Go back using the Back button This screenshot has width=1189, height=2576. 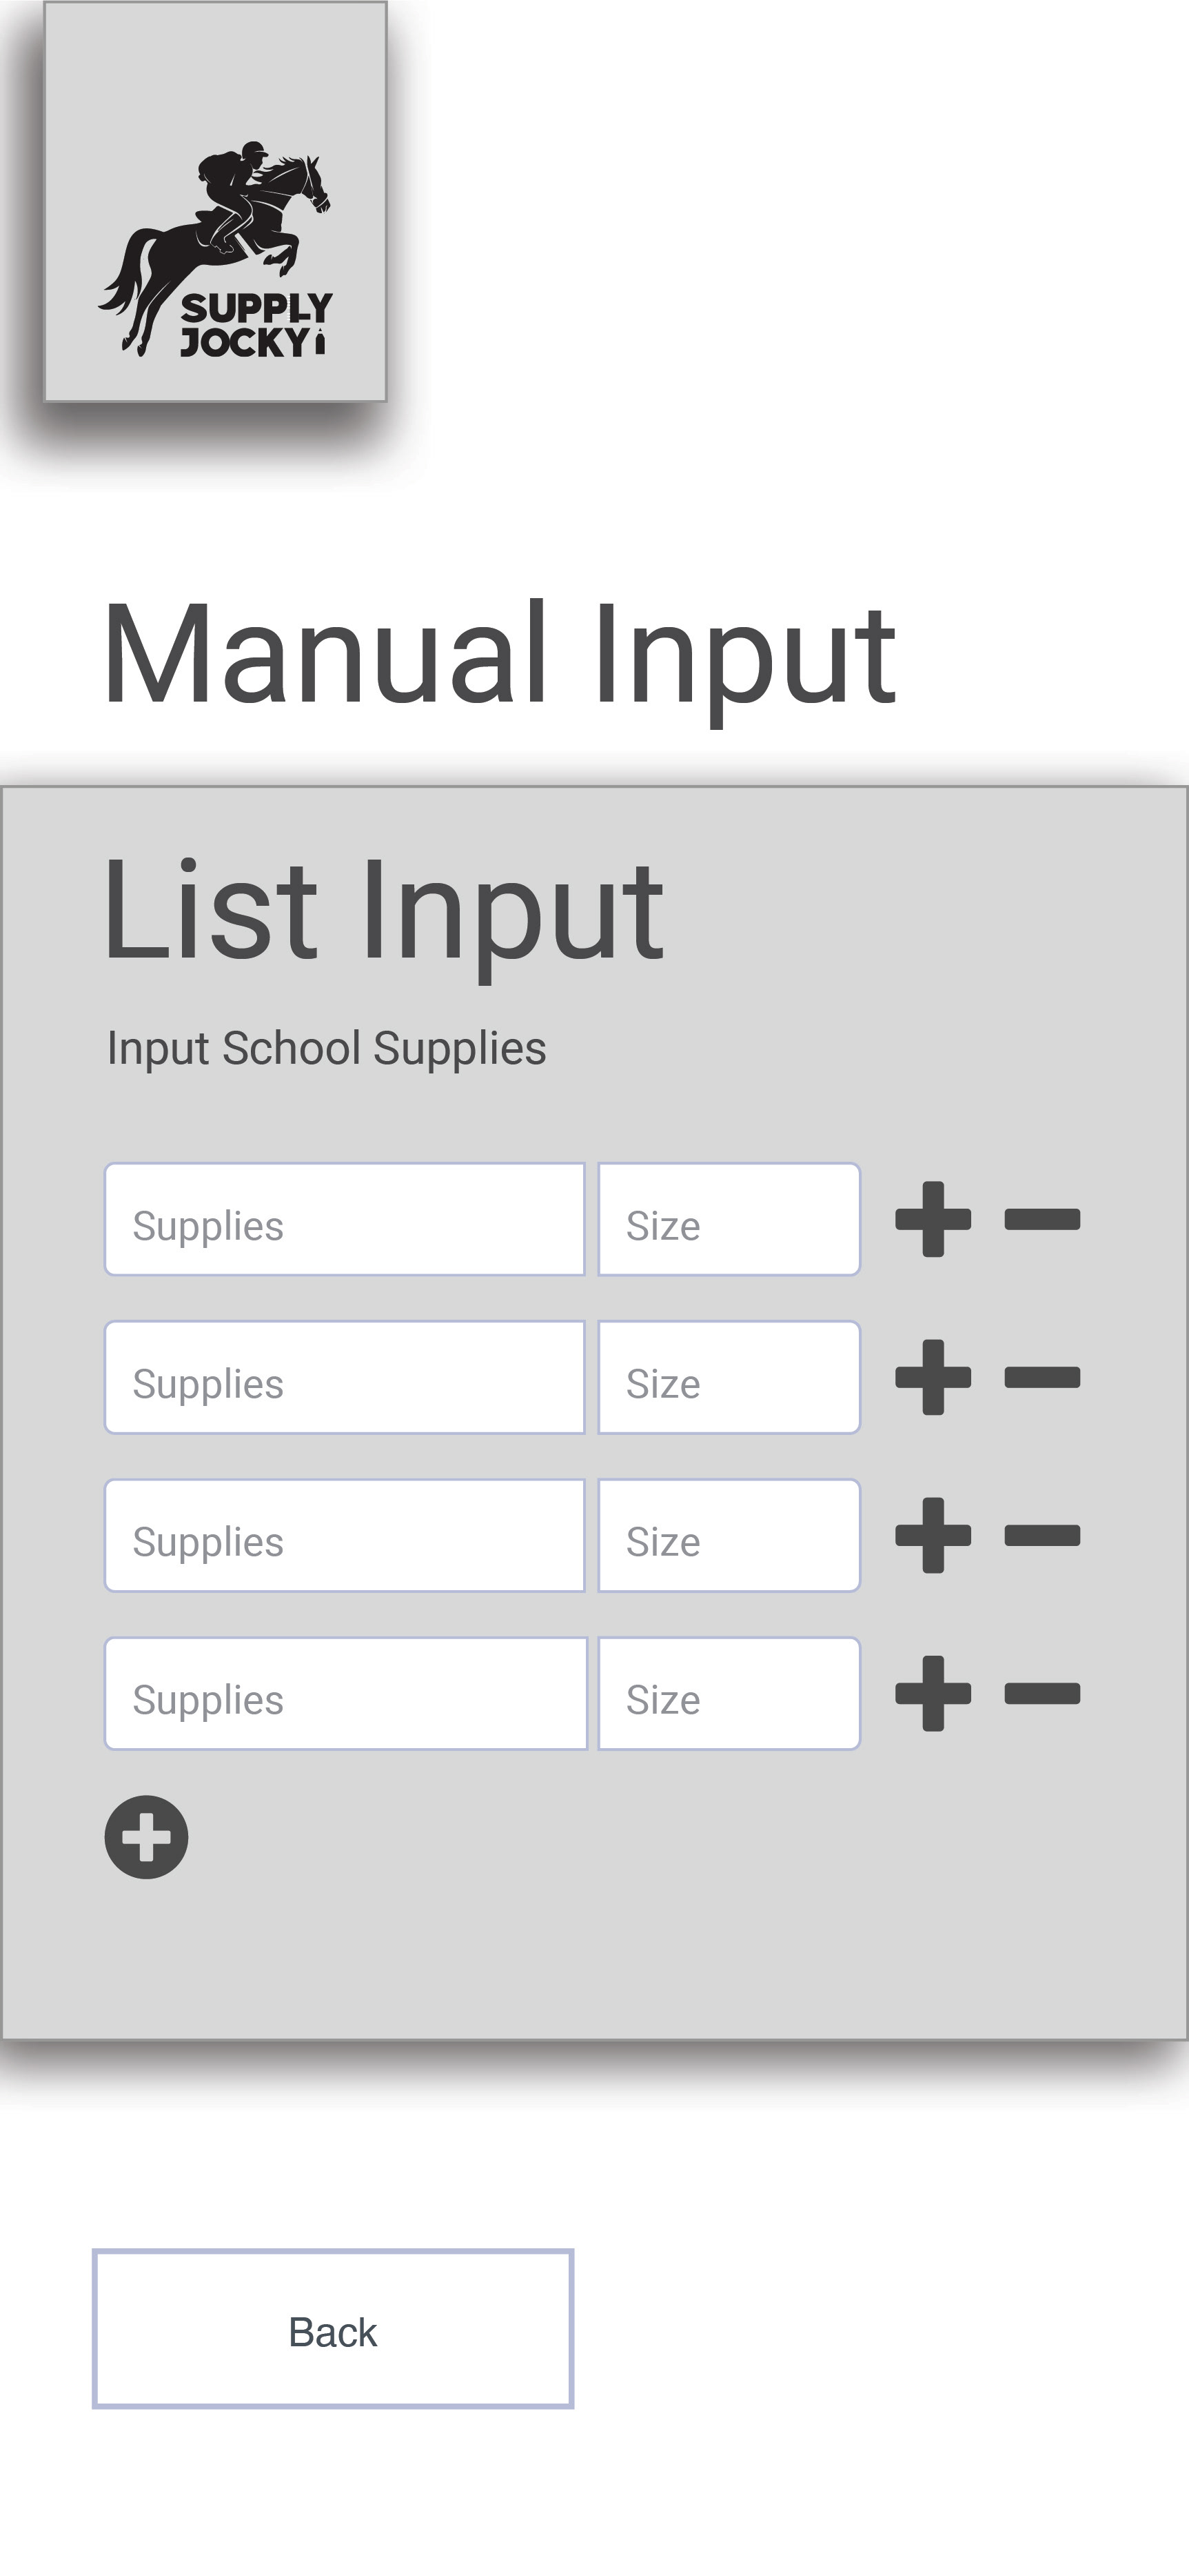click(x=333, y=2329)
